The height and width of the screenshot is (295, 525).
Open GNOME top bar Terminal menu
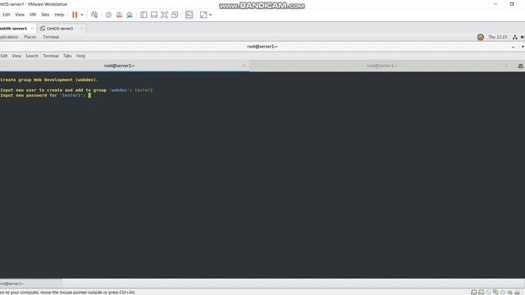[x=51, y=37]
